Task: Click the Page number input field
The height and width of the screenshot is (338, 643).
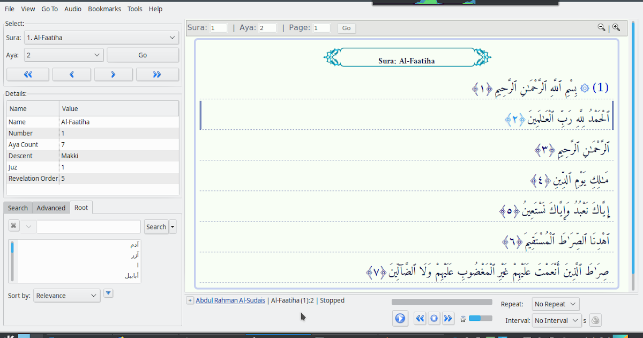Action: tap(322, 28)
